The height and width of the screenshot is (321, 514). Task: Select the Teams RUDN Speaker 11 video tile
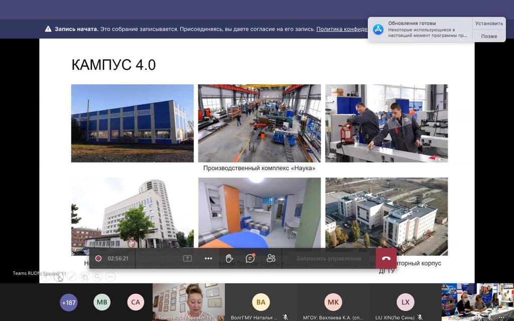pyautogui.click(x=189, y=302)
